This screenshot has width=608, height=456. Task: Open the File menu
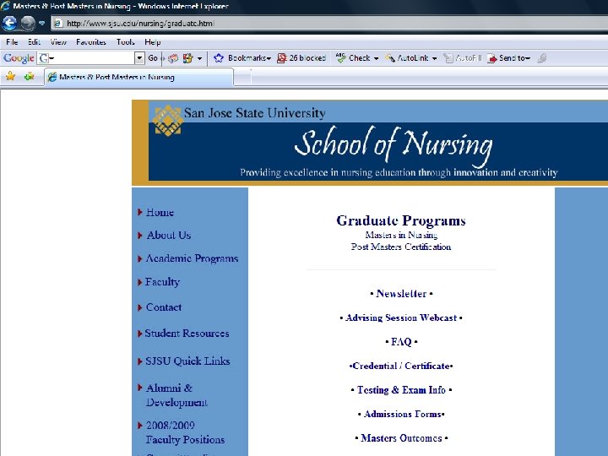click(12, 42)
